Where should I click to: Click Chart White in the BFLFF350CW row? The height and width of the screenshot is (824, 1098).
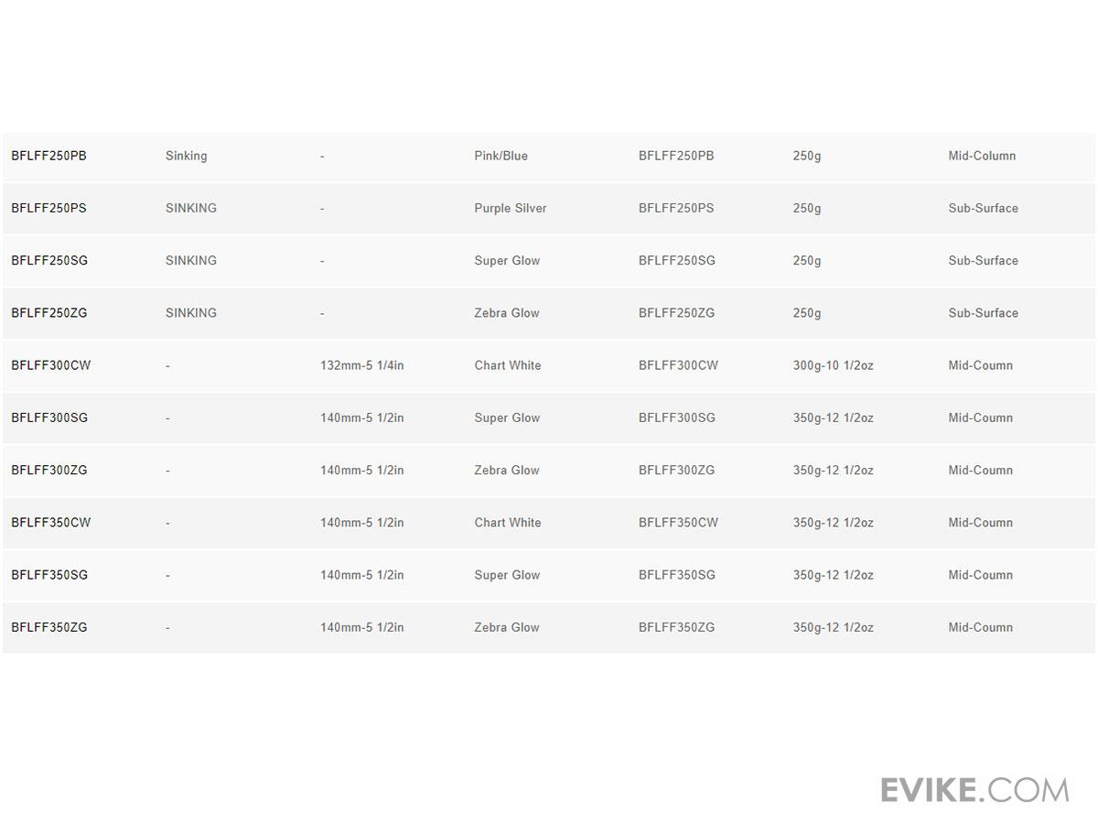click(x=507, y=523)
